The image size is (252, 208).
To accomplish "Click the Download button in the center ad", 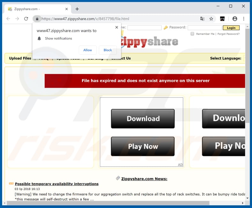I will (x=143, y=119).
